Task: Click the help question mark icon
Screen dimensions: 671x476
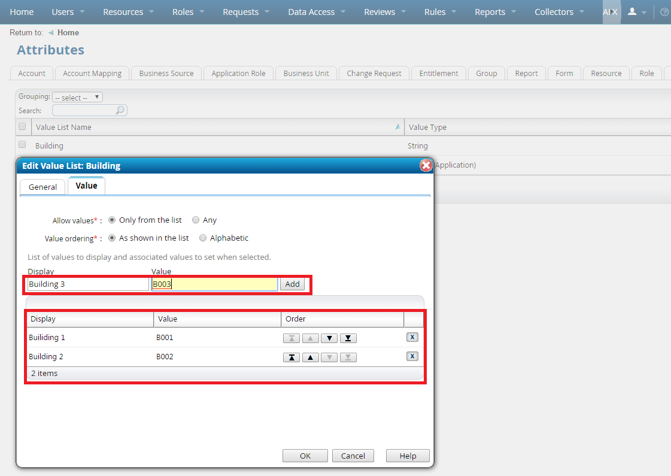Action: [664, 12]
